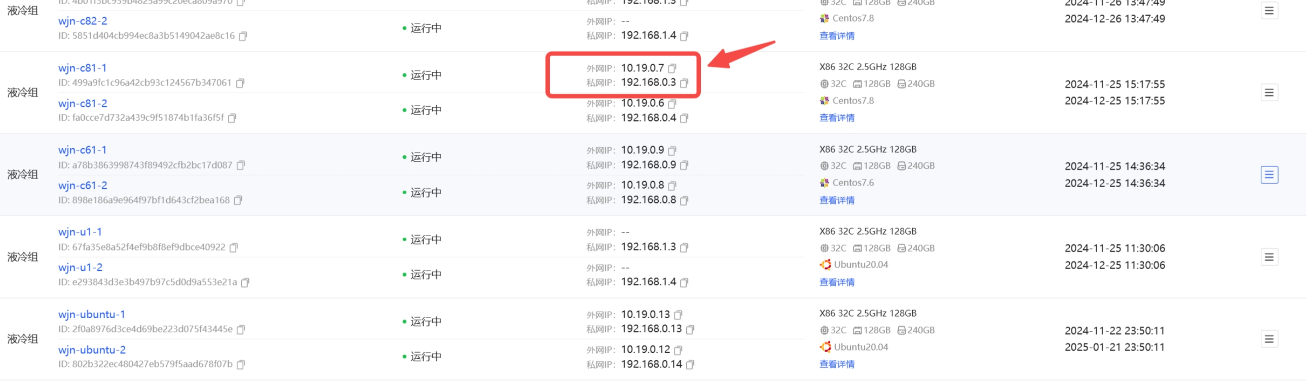
Task: Open instance wjn-u1-2
Action: coord(80,268)
